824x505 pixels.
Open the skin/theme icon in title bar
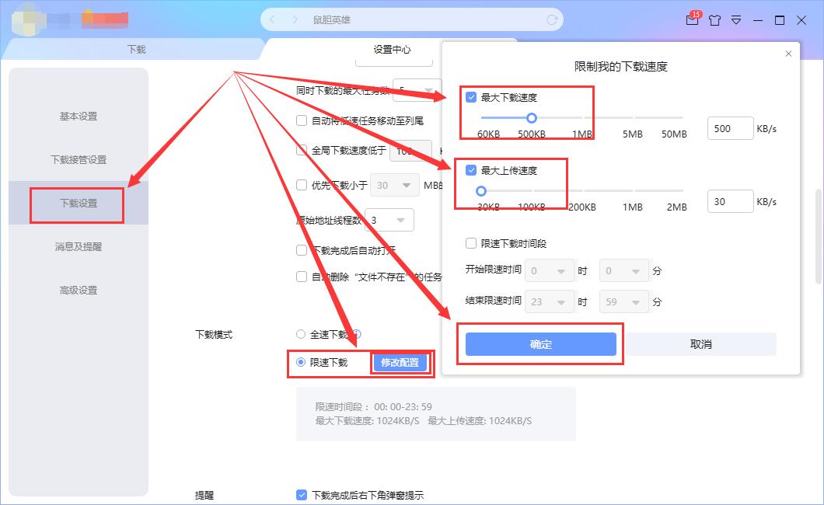(x=715, y=20)
